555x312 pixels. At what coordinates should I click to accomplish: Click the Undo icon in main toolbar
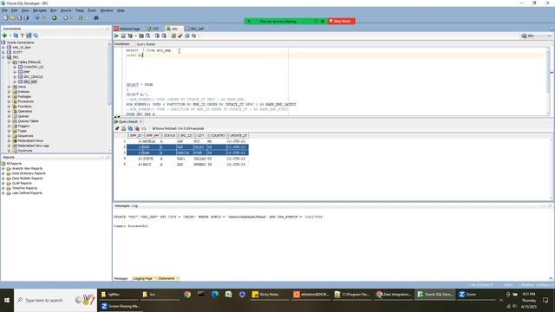tap(36, 17)
